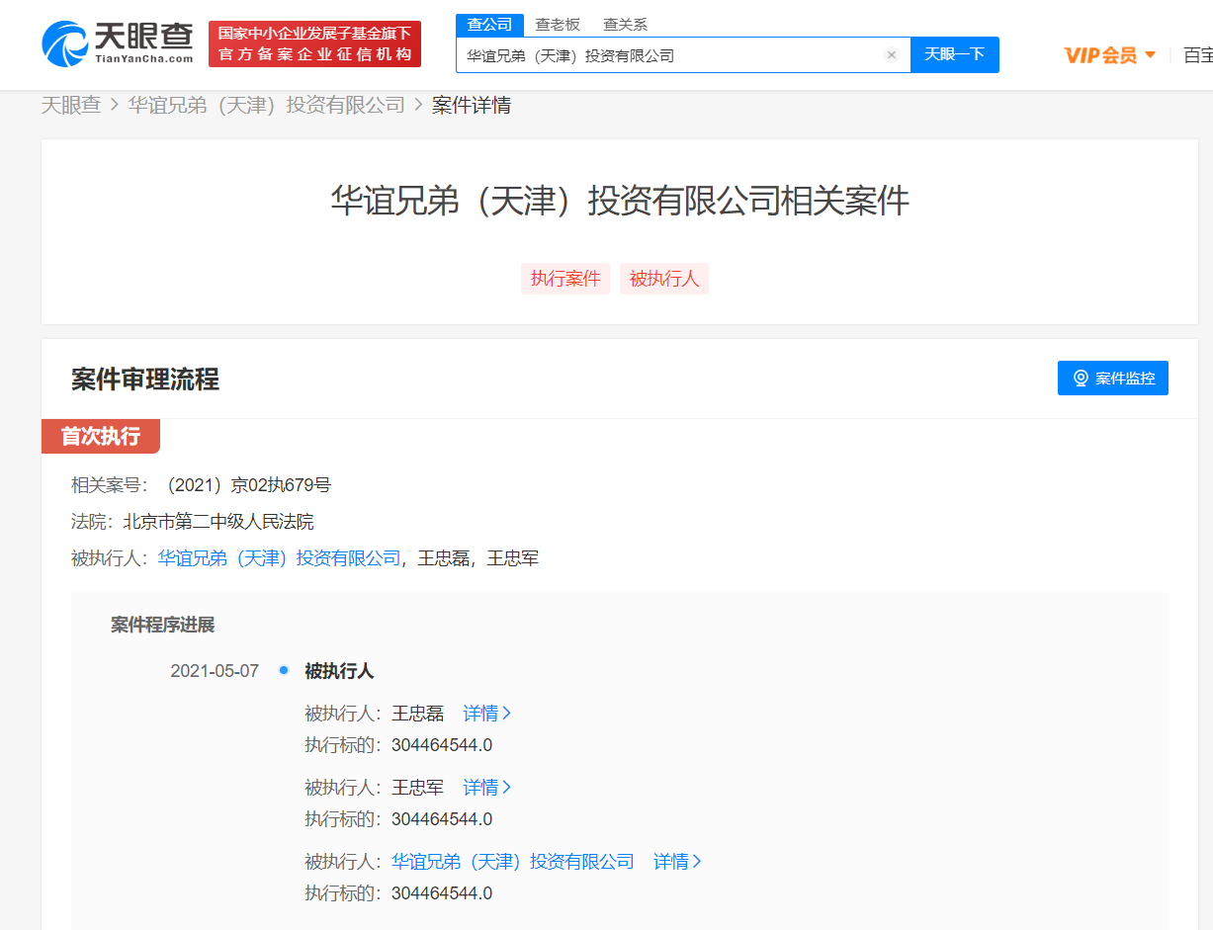
Task: Click the red 国家中小企业发展子基金旗下 banner
Action: pos(314,44)
